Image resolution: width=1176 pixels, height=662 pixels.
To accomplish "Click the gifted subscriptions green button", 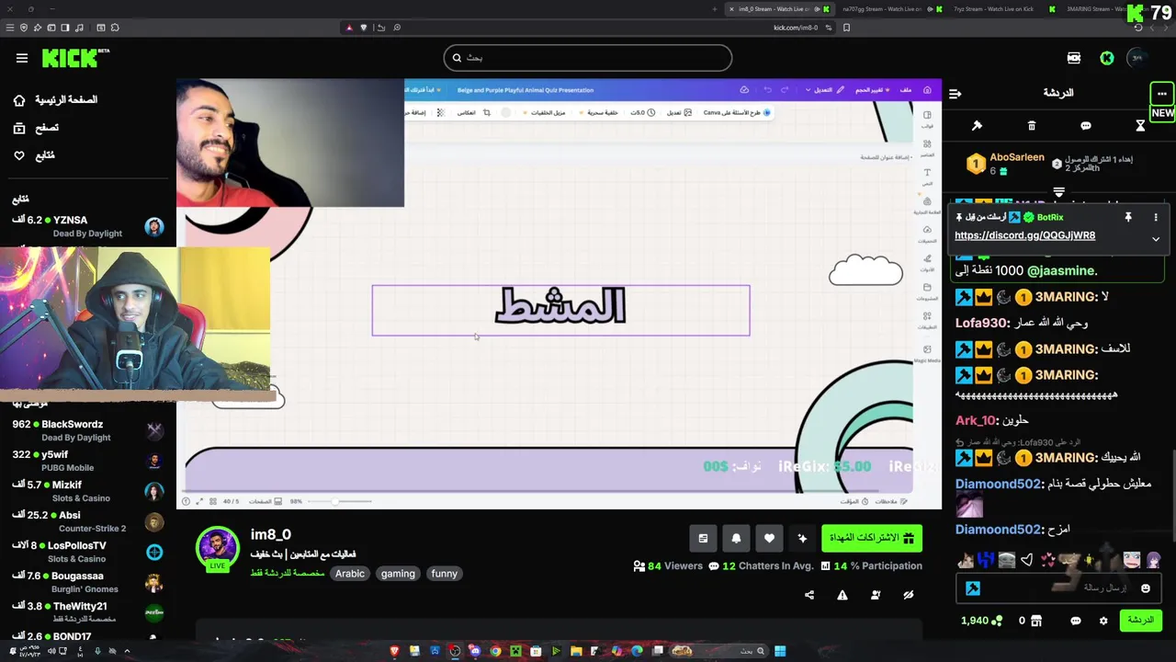I will [x=872, y=538].
